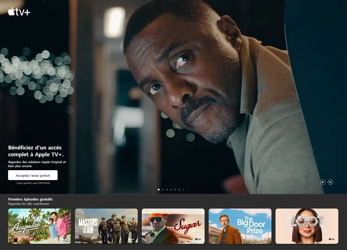
Task: Toggle the trailer sound mute icon
Action: click(x=331, y=182)
